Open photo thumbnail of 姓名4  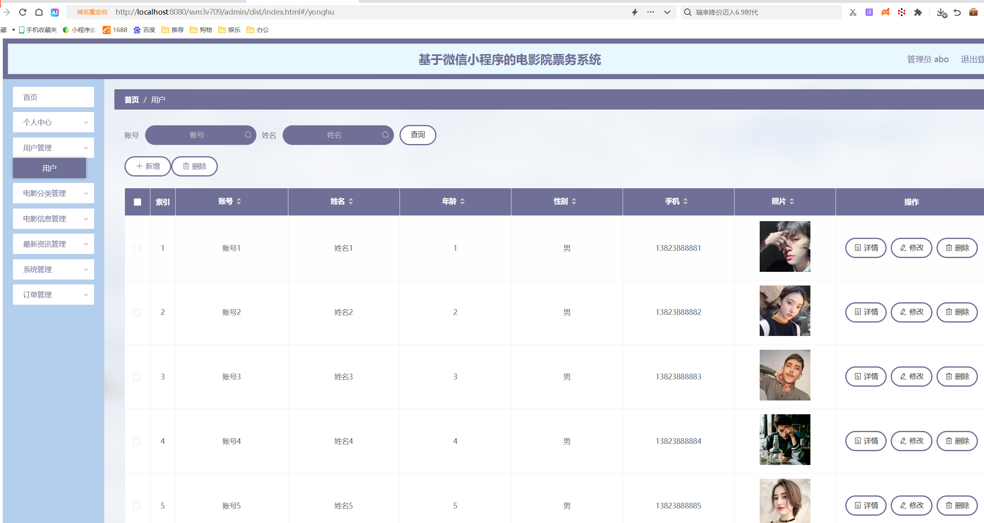click(785, 439)
